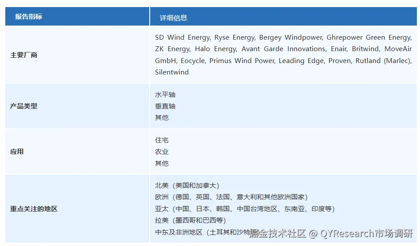Click the 报告指标 column header
This screenshot has width=420, height=246.
pos(29,17)
